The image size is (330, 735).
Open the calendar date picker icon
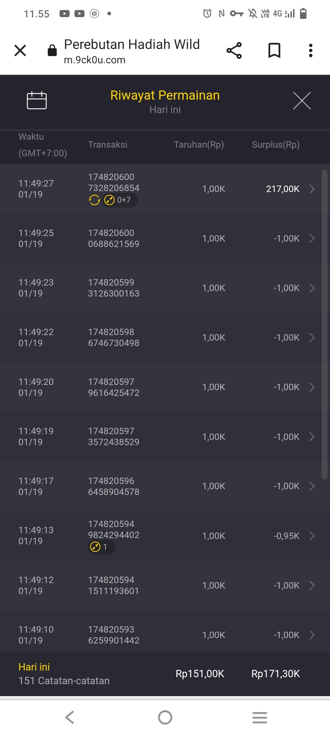pyautogui.click(x=37, y=100)
